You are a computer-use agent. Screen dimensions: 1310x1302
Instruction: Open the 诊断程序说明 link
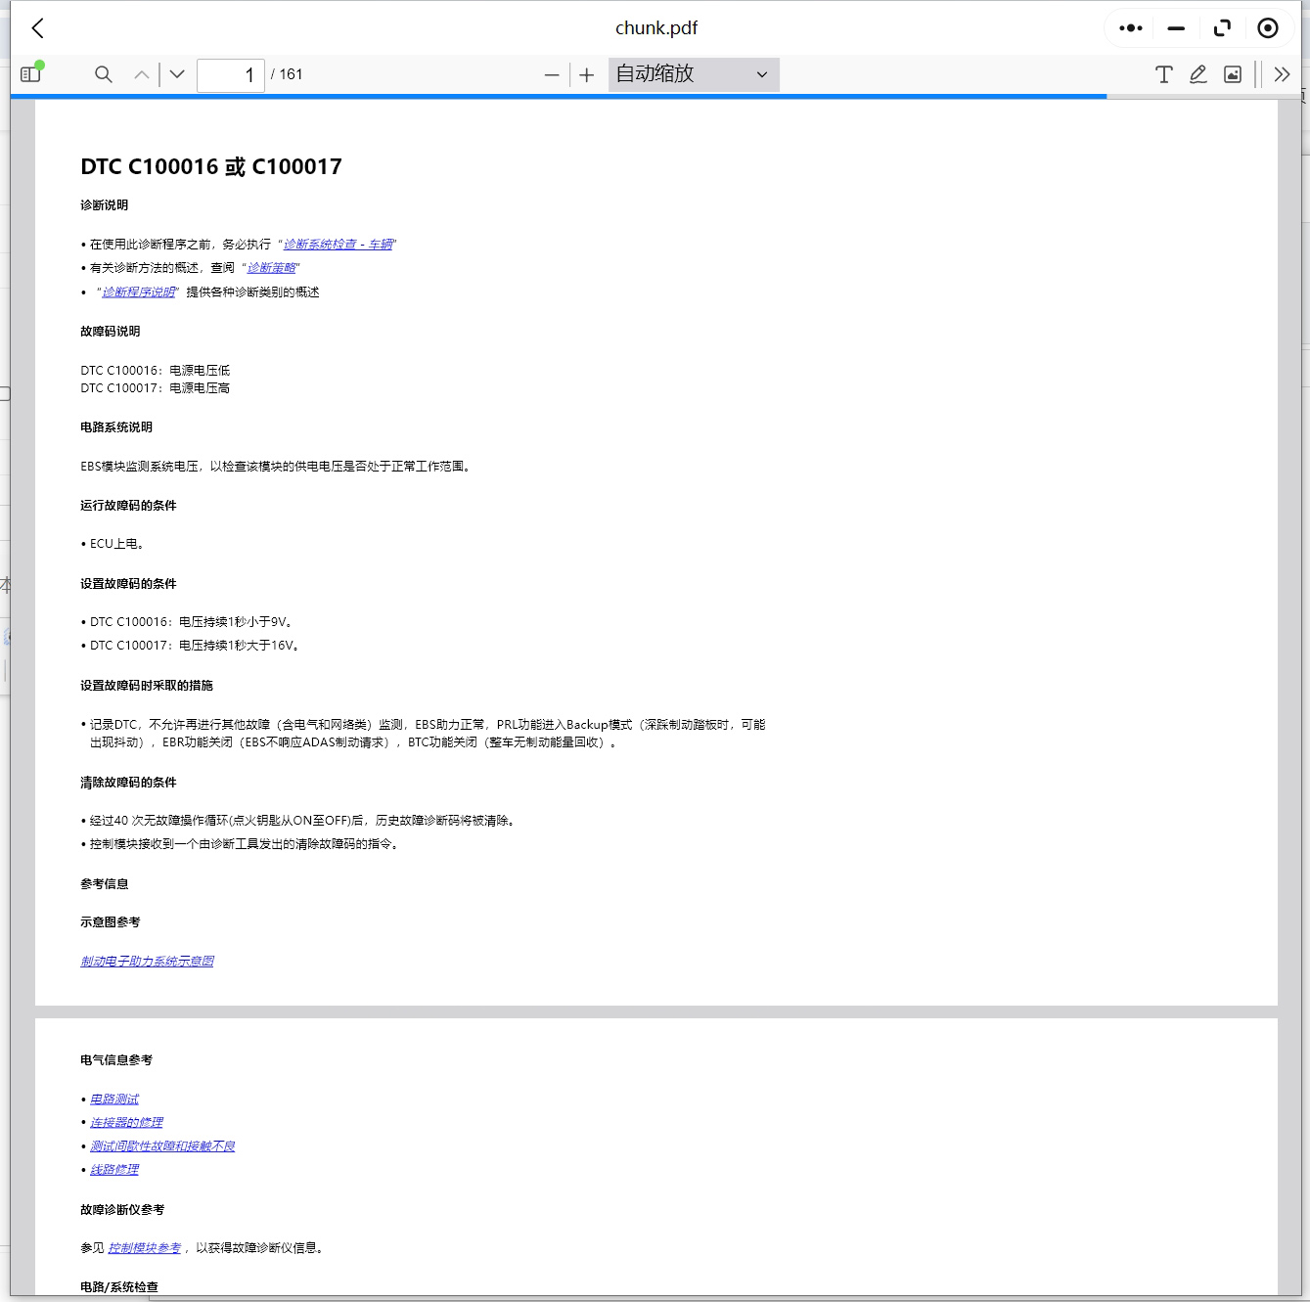coord(138,292)
